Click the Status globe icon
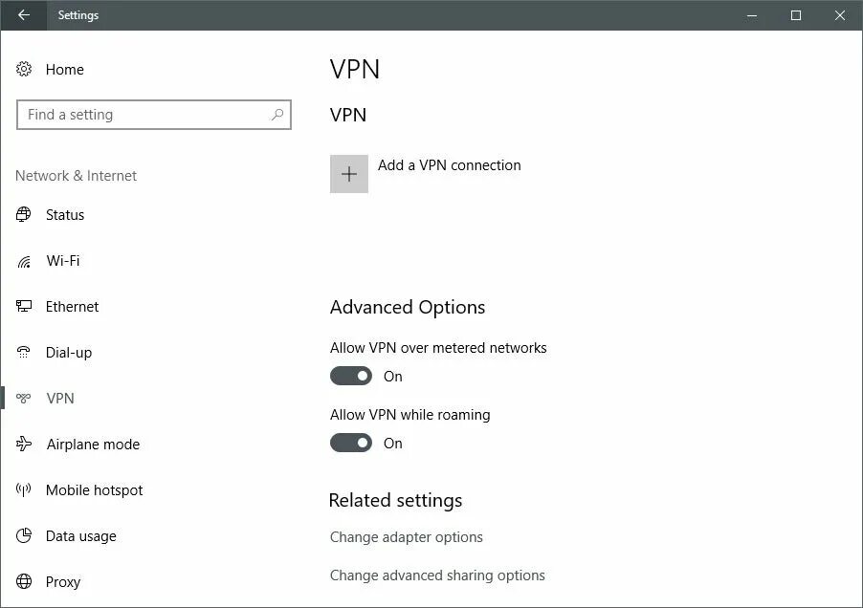 pos(24,214)
